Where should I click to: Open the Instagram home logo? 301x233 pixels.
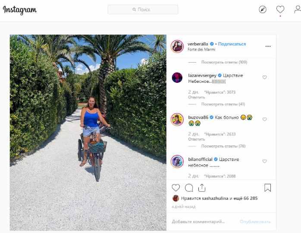coord(19,10)
